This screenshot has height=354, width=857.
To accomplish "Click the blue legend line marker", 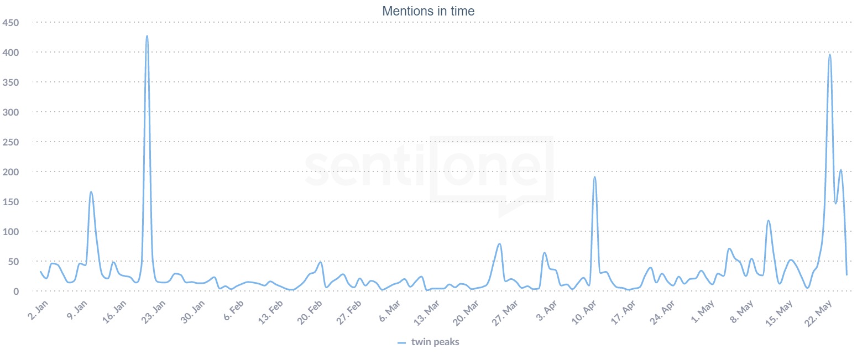I will click(402, 343).
